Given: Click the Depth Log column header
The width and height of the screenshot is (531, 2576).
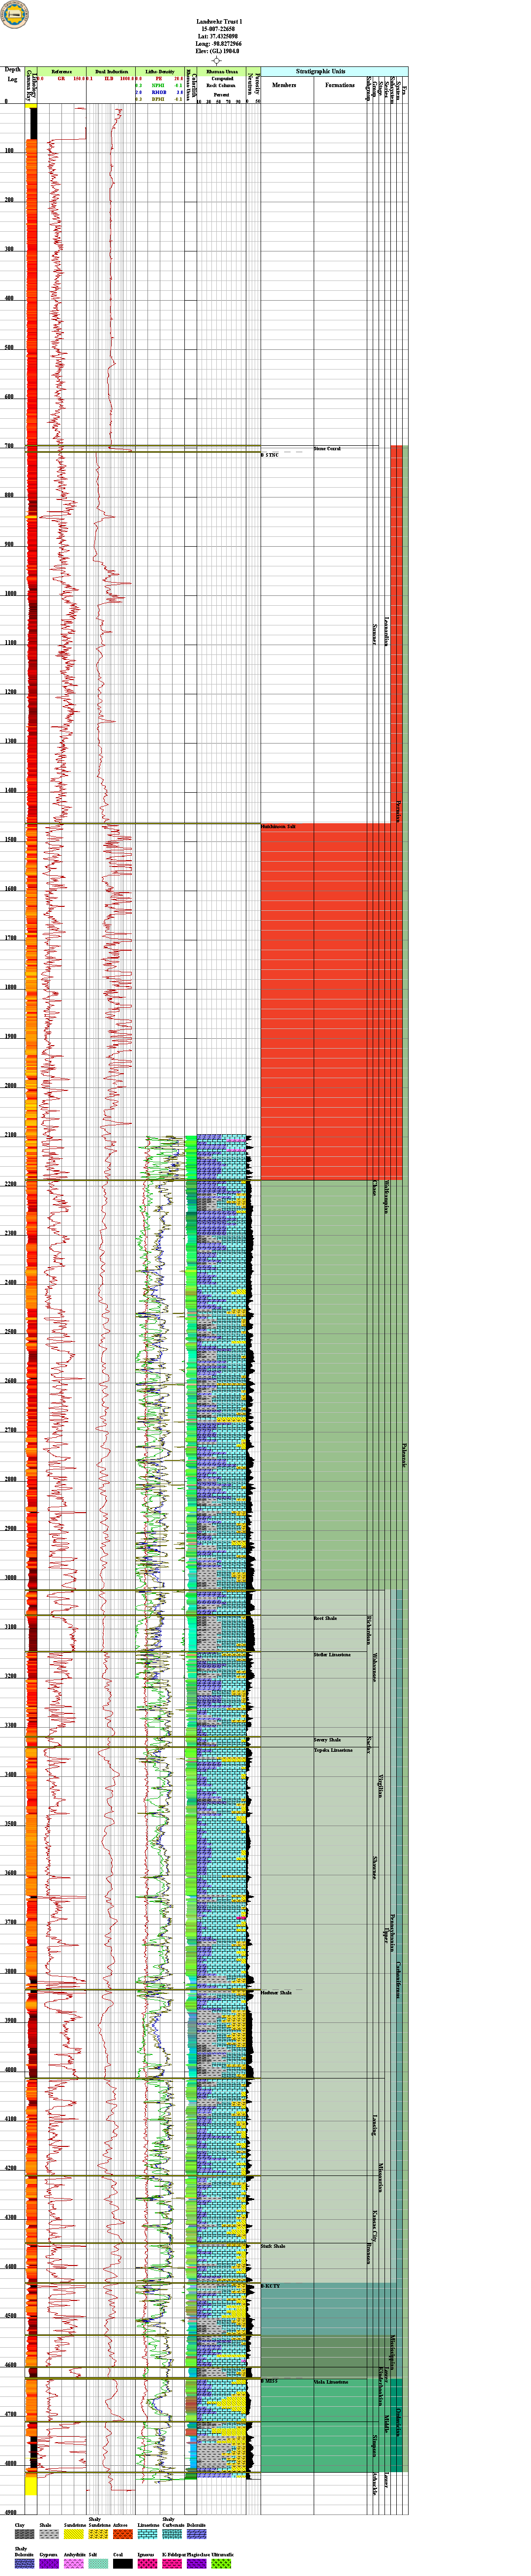Looking at the screenshot, I should tap(13, 74).
